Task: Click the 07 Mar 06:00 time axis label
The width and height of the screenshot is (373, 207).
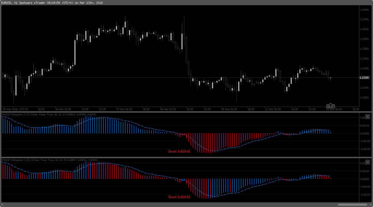Action: tap(124, 109)
